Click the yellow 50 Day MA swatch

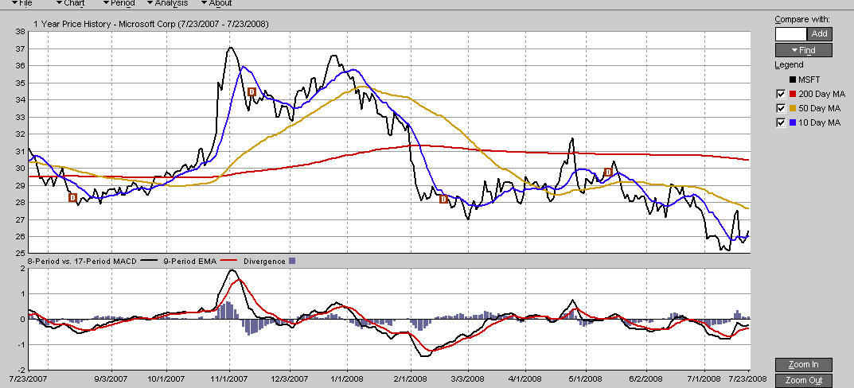point(793,108)
